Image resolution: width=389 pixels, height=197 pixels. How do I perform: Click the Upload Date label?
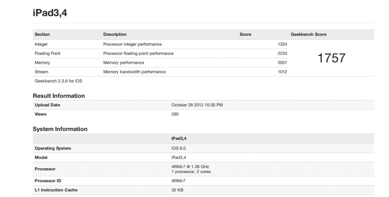coord(47,105)
